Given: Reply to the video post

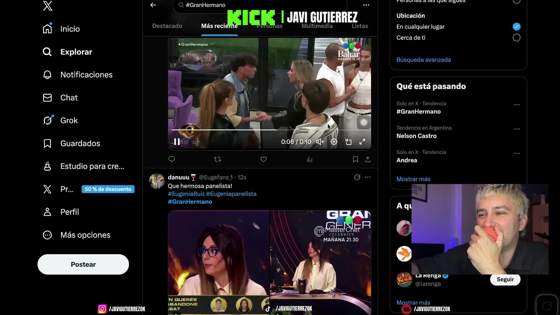Looking at the screenshot, I should [x=171, y=159].
